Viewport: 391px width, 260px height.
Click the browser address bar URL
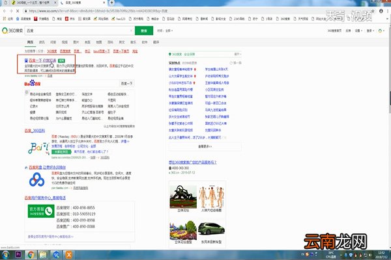coord(98,11)
